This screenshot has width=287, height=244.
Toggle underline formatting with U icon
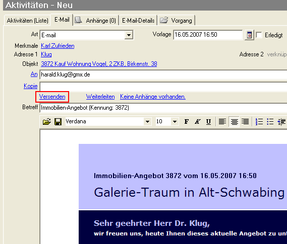(x=208, y=122)
